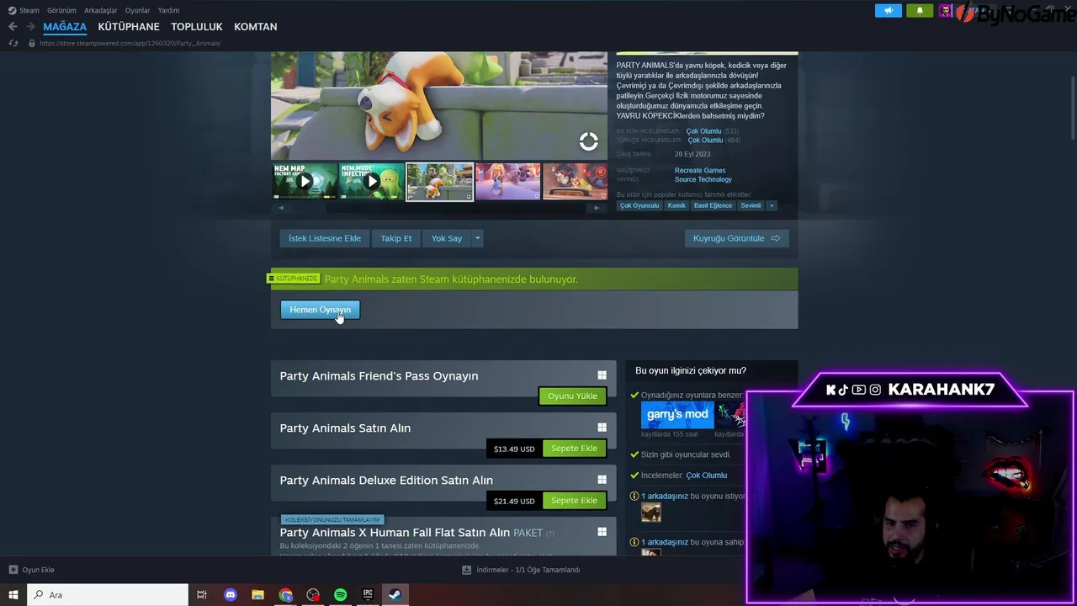The height and width of the screenshot is (606, 1077).
Task: Open Discord from the taskbar
Action: 231,595
